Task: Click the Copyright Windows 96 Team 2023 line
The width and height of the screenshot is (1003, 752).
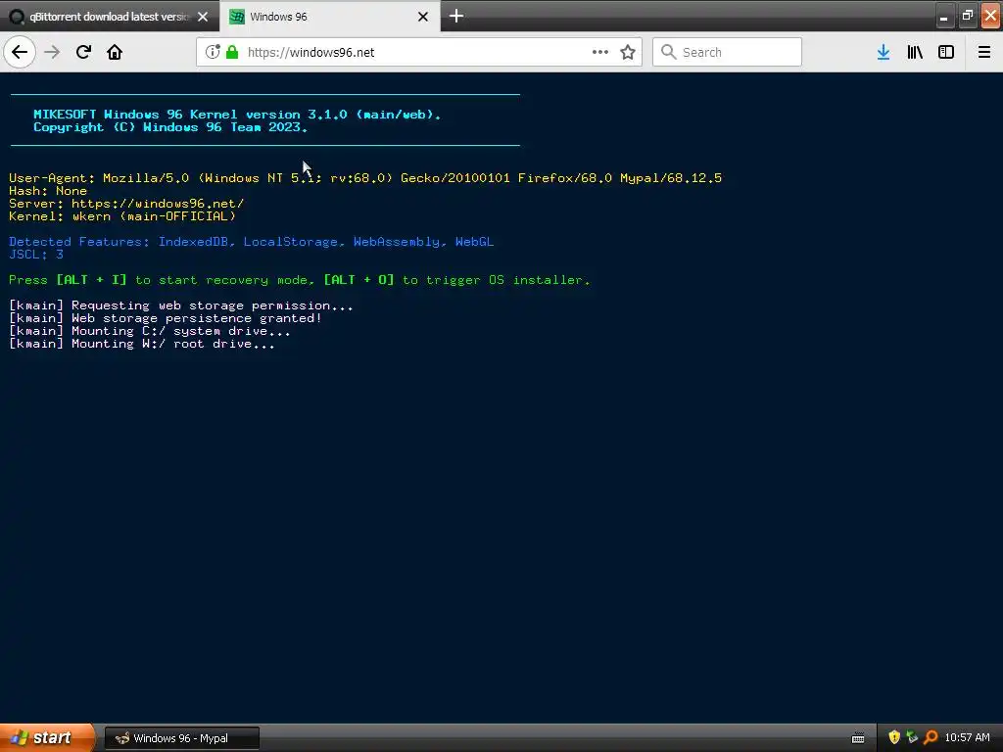Action: (170, 126)
